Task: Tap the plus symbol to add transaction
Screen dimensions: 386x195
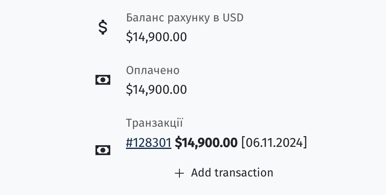Action: pos(179,173)
